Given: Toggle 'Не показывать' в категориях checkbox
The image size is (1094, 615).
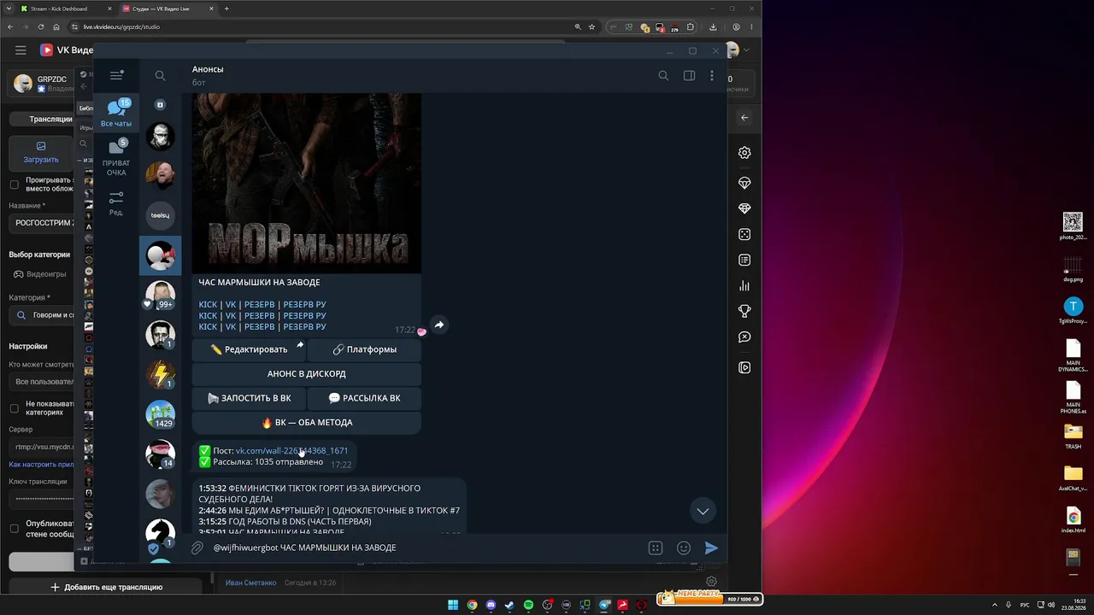Looking at the screenshot, I should (14, 408).
